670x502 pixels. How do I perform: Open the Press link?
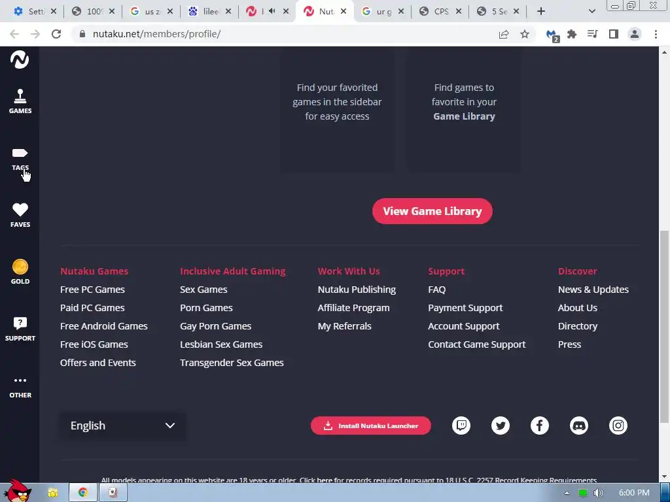click(569, 344)
